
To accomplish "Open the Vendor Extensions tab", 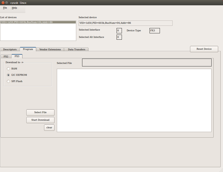I will [50, 50].
